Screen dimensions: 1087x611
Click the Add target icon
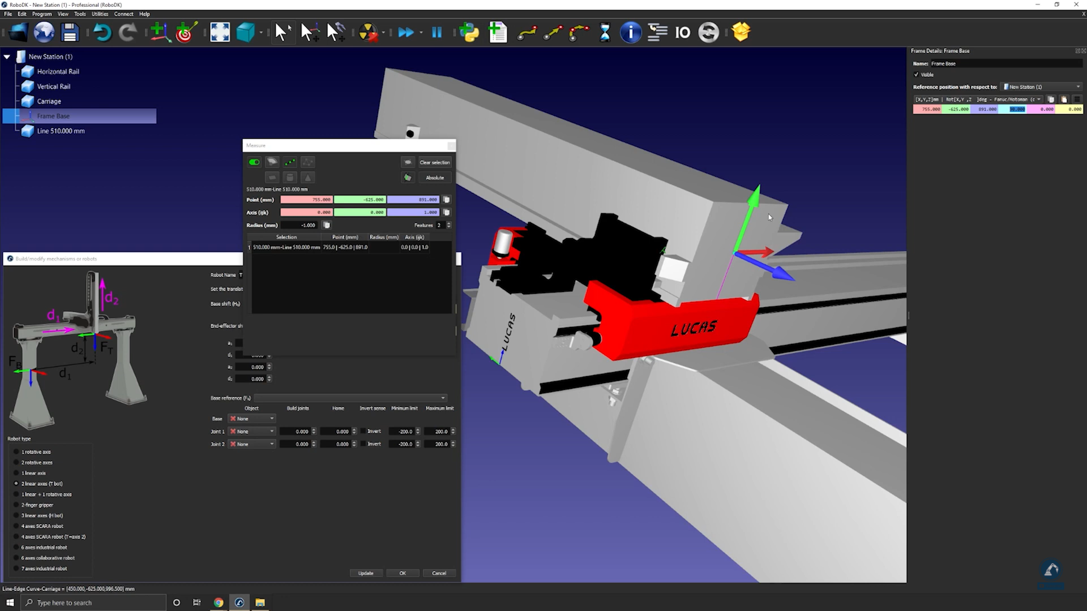(186, 32)
